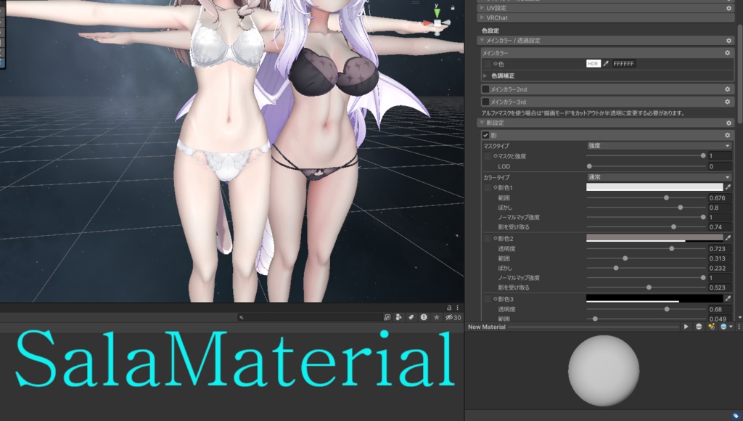Enable the メインカラー3rd checkbox
Image resolution: width=743 pixels, height=421 pixels.
485,102
